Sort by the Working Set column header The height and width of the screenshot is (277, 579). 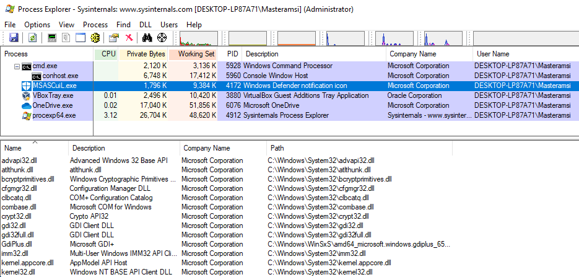tap(196, 54)
